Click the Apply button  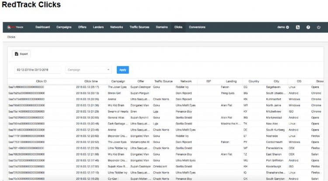(x=123, y=70)
